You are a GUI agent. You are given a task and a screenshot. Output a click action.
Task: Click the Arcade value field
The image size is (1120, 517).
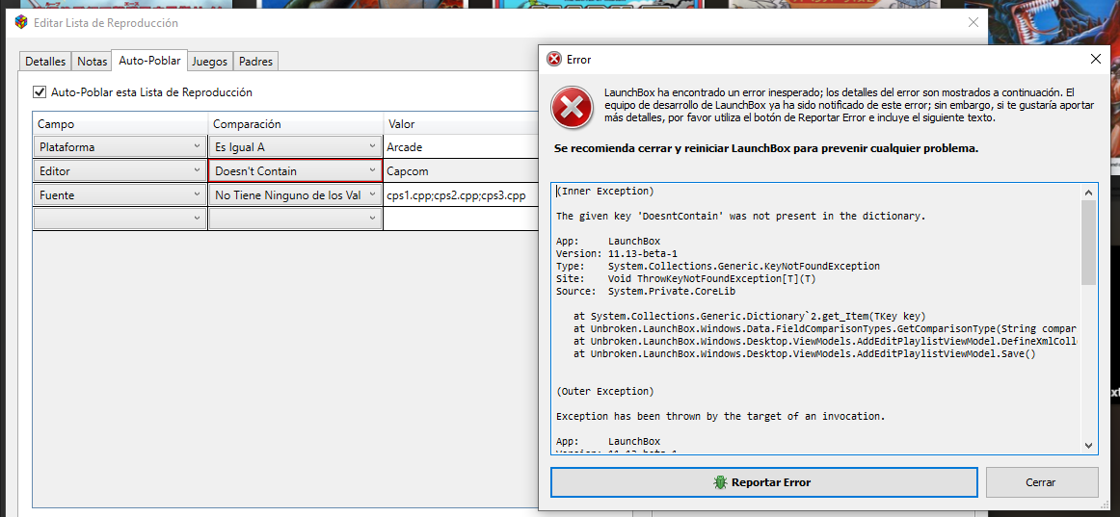[461, 147]
